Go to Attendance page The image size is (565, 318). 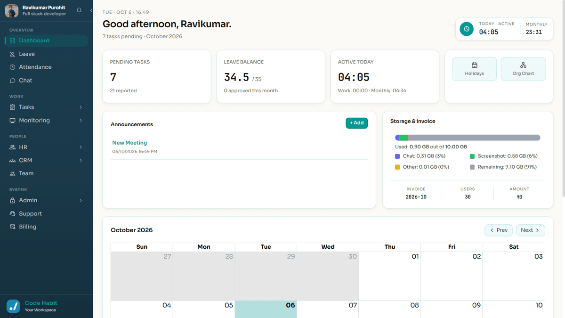(46, 67)
